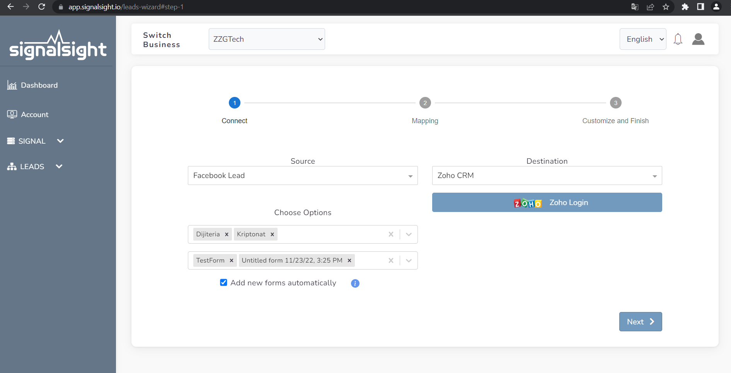Click the Connect step label
This screenshot has width=731, height=373.
[235, 121]
